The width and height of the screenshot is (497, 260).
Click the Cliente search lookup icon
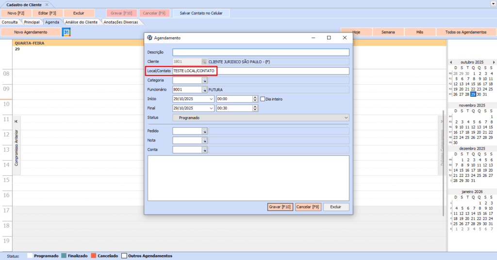pos(204,61)
